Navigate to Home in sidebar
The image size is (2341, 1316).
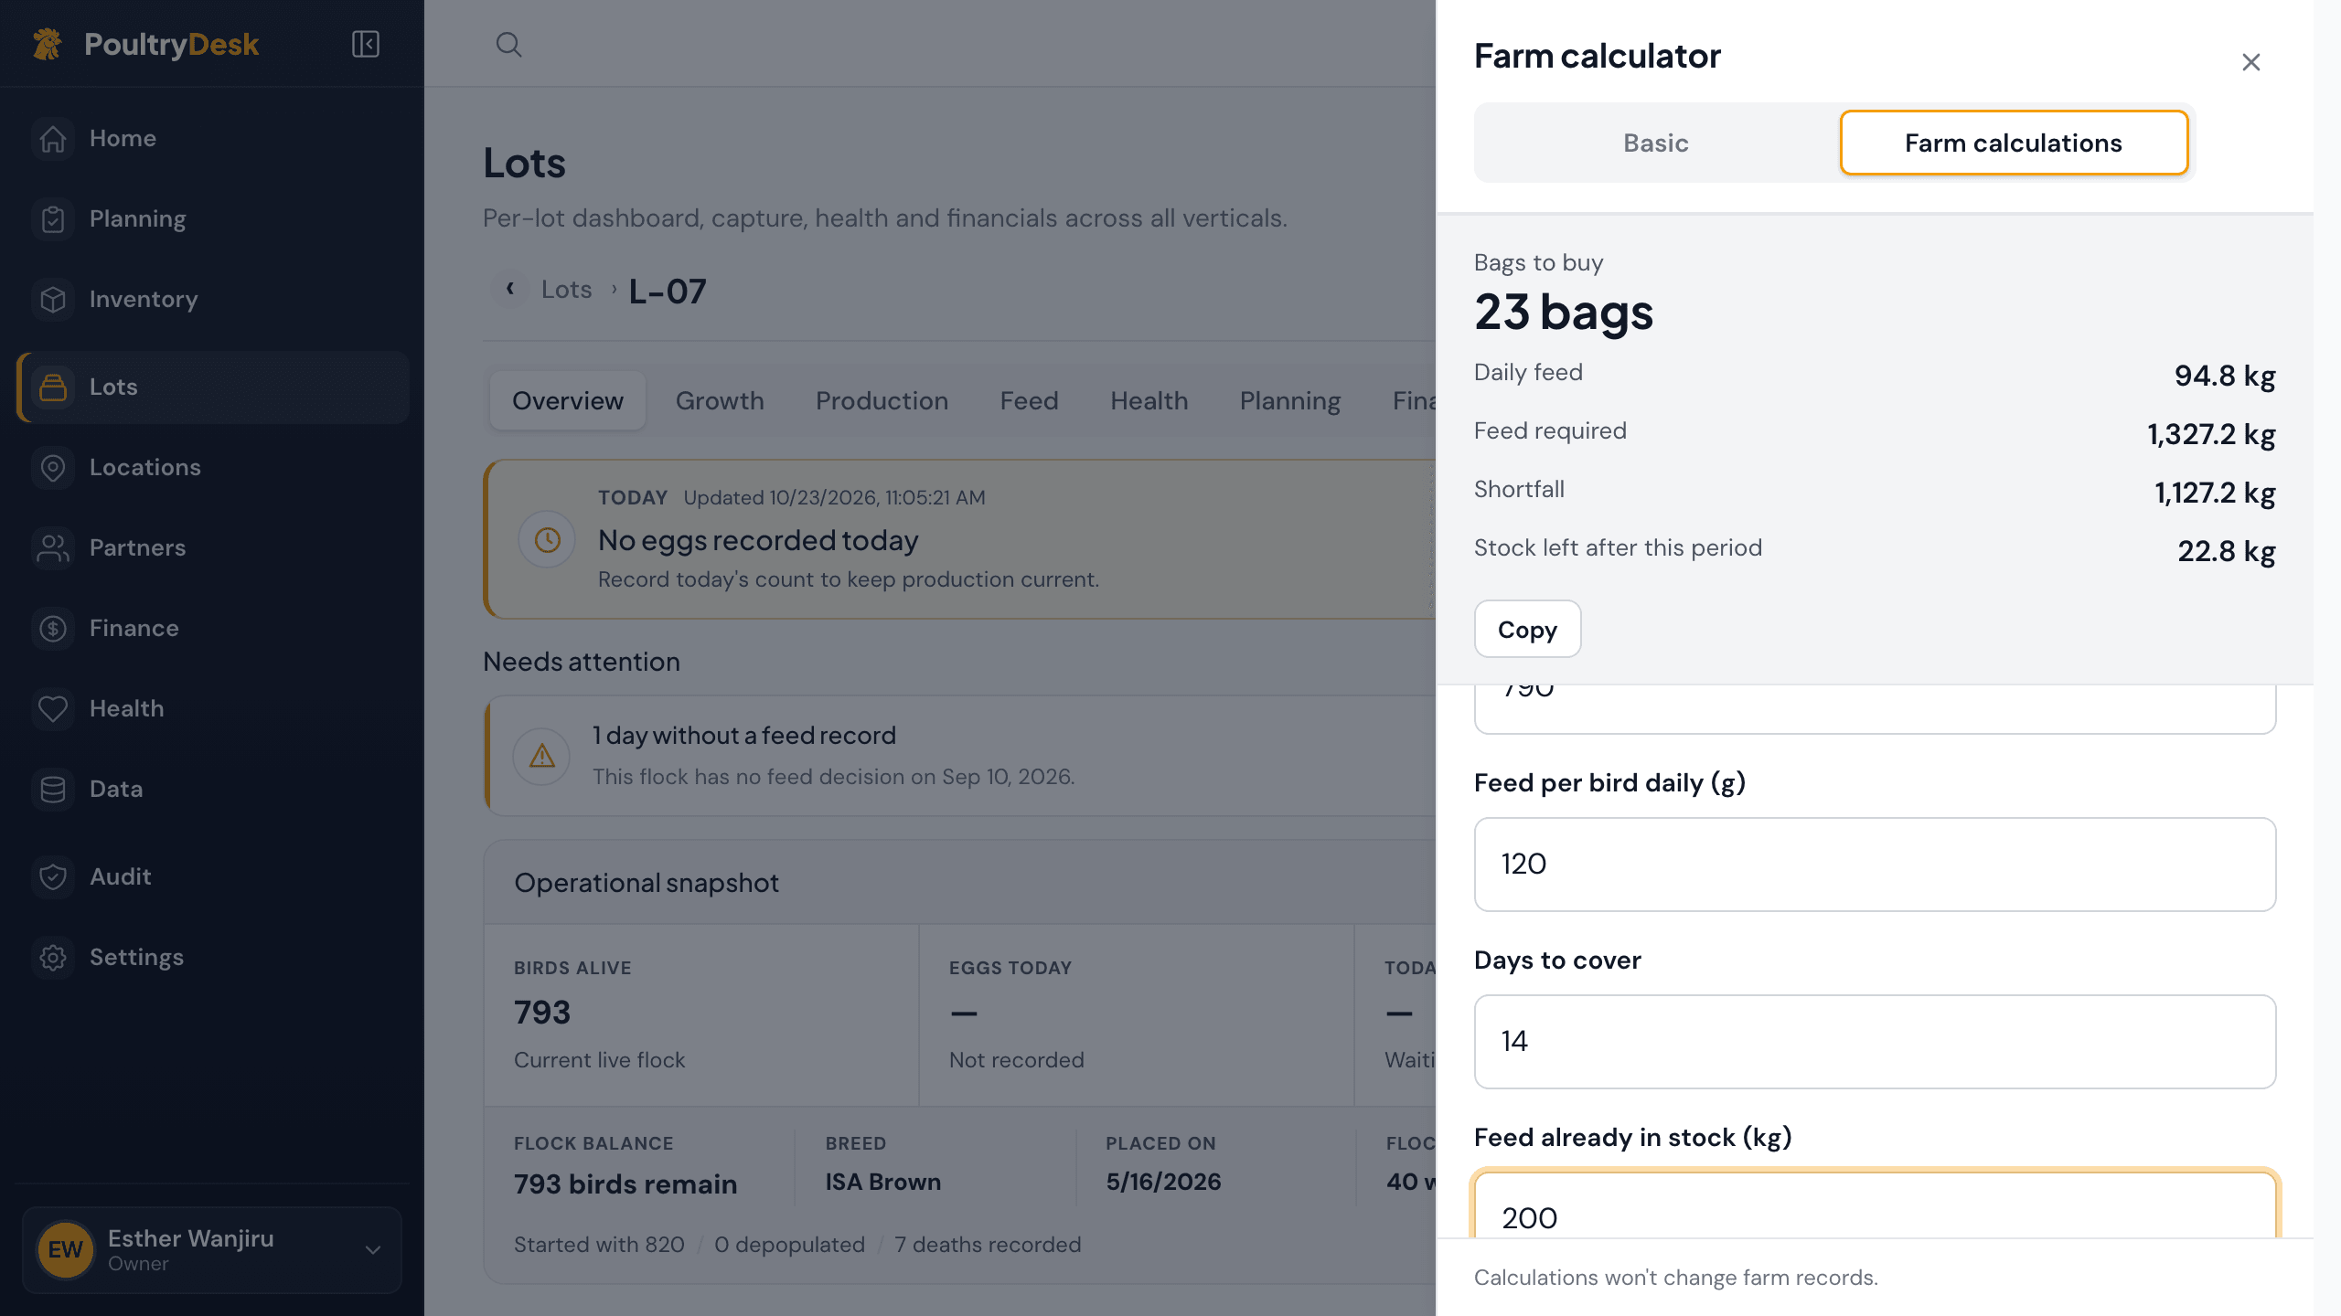(212, 139)
